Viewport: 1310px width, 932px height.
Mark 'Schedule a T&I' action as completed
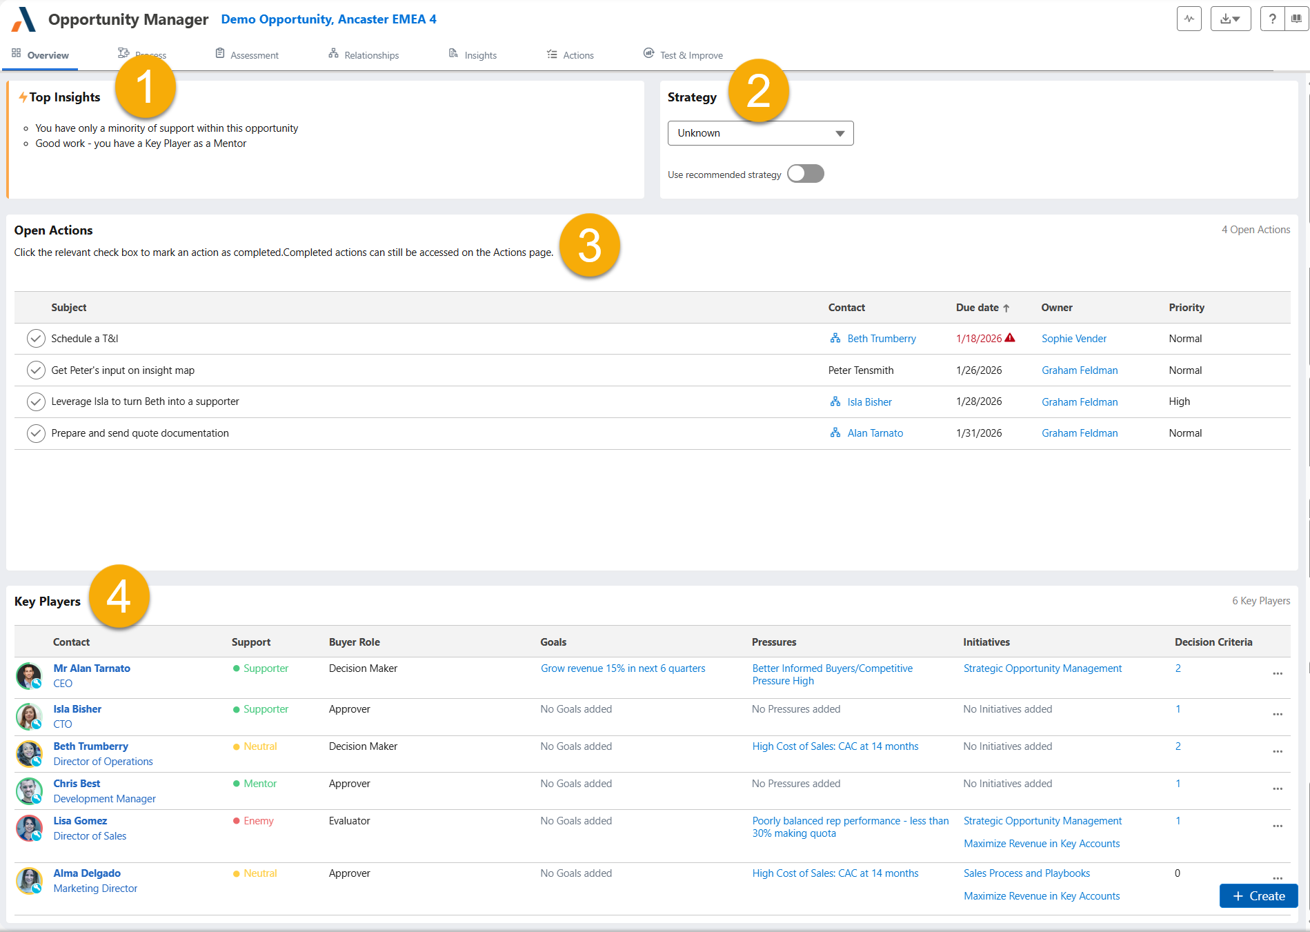point(36,339)
